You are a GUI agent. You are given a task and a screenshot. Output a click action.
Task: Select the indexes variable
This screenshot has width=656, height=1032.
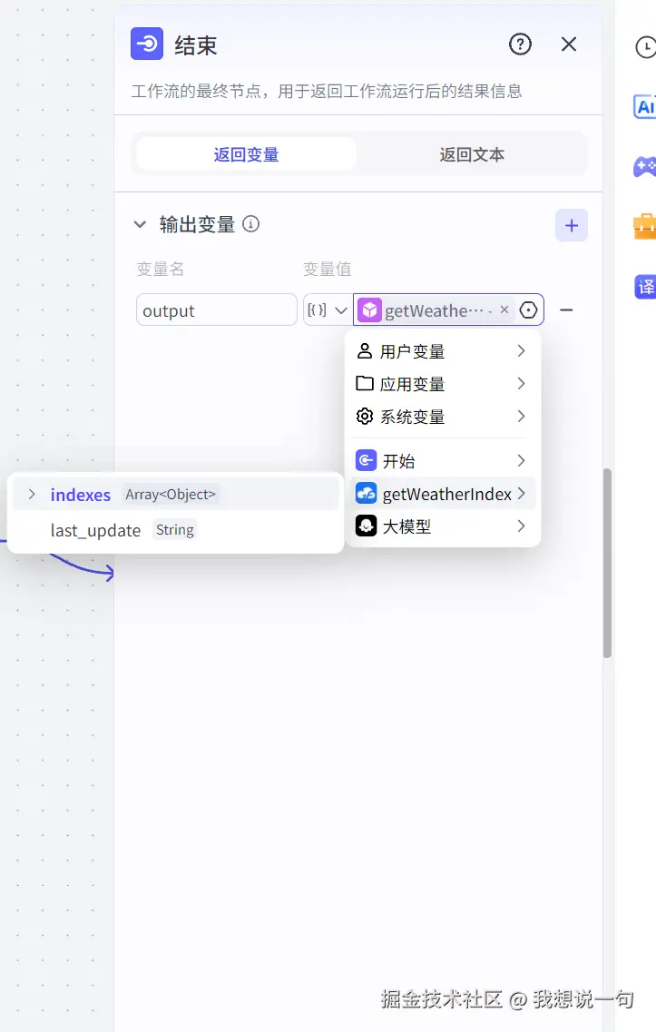[175, 495]
